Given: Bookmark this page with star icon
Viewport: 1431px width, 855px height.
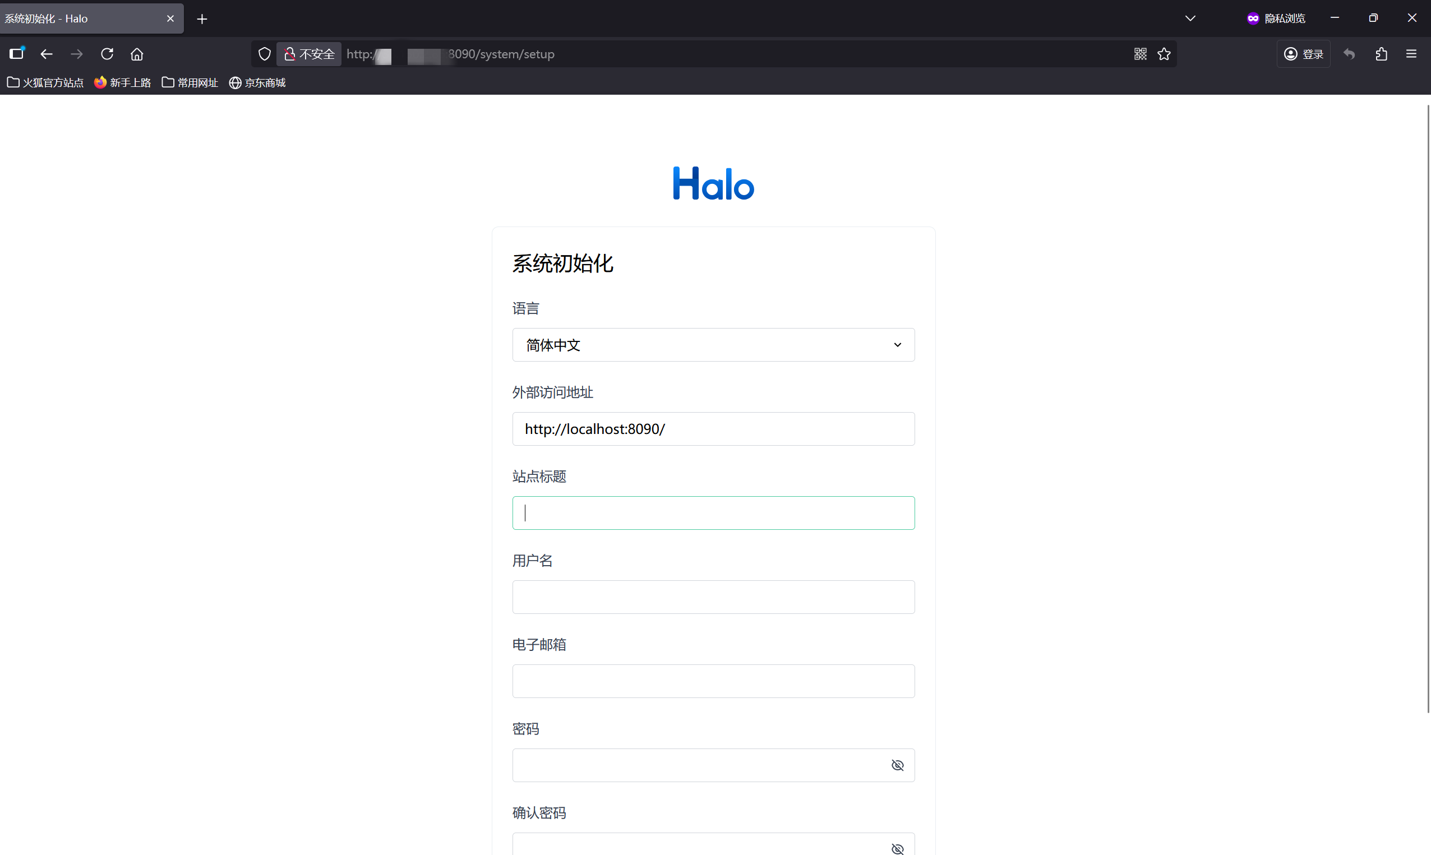Looking at the screenshot, I should click(x=1164, y=54).
